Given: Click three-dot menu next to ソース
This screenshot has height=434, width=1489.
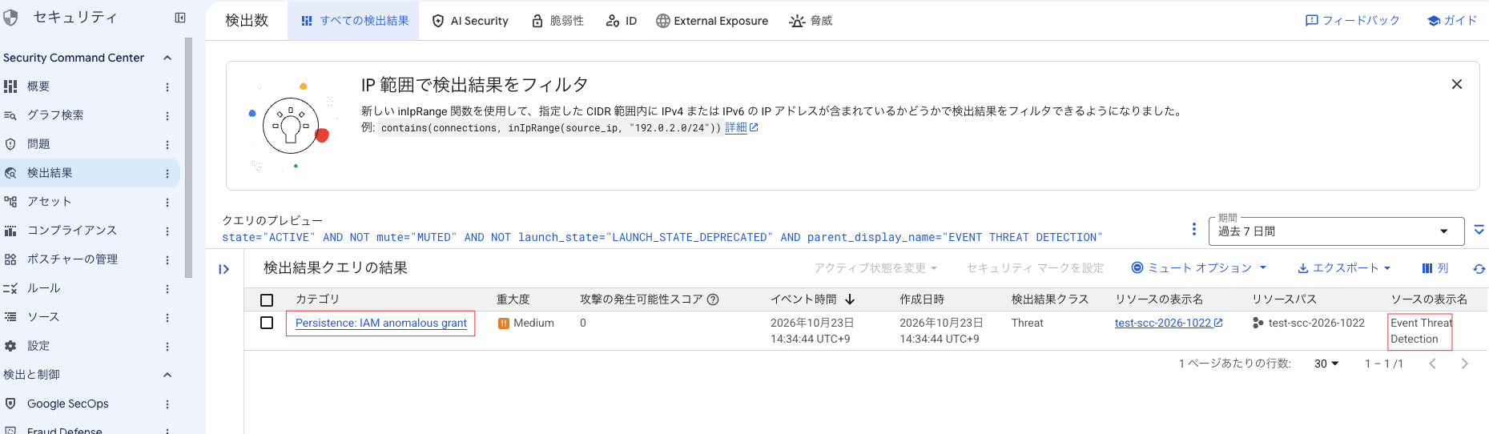Looking at the screenshot, I should [x=167, y=318].
